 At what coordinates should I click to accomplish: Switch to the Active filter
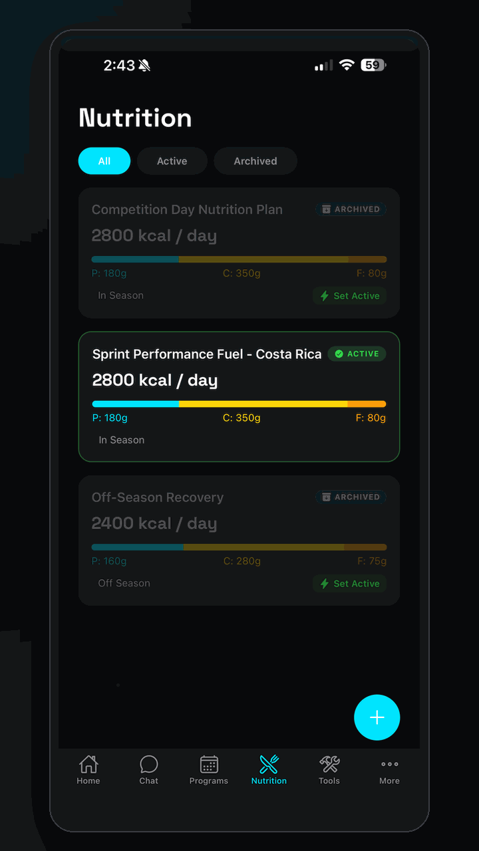tap(172, 161)
